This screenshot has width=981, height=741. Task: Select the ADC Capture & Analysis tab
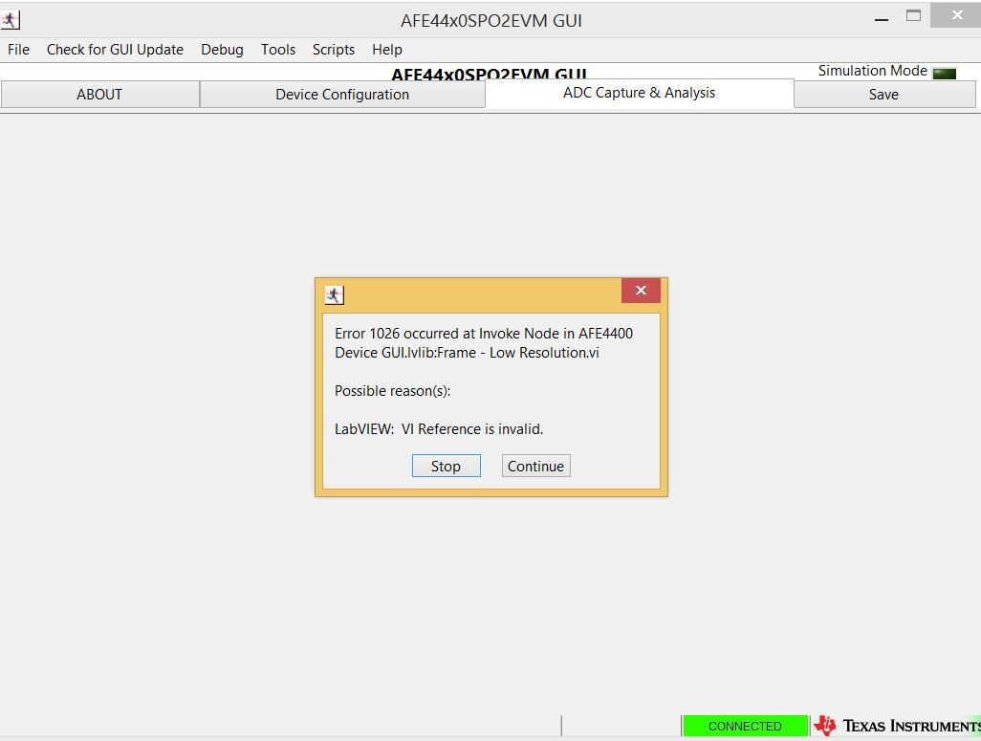(x=639, y=93)
